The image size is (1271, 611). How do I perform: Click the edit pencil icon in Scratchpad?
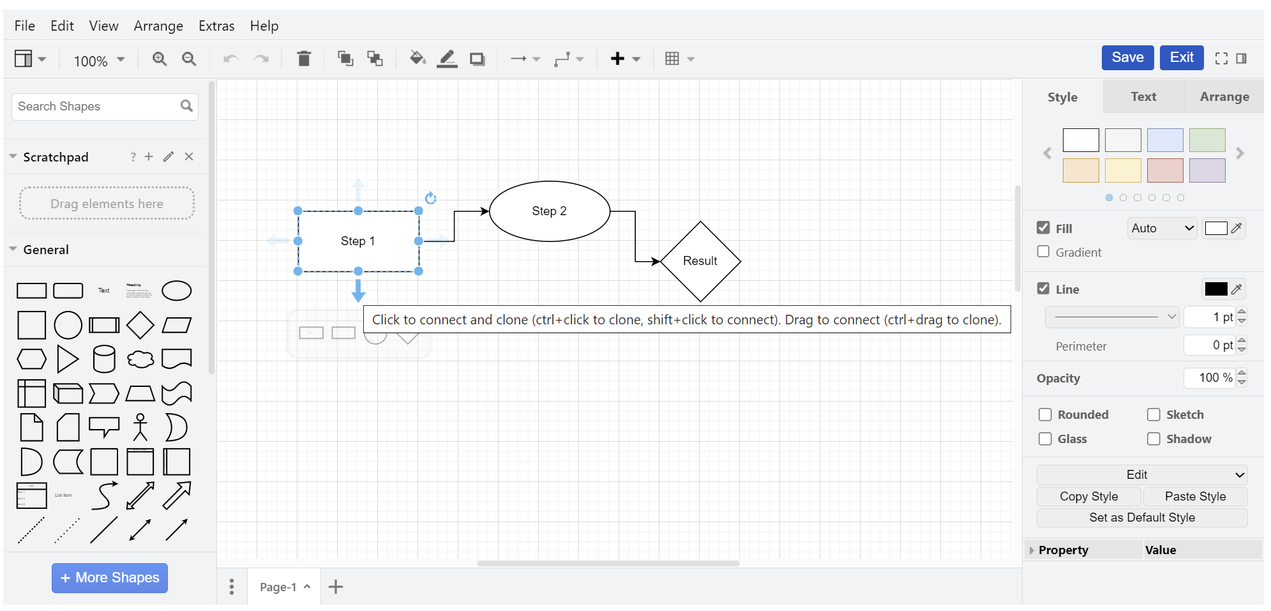[169, 157]
